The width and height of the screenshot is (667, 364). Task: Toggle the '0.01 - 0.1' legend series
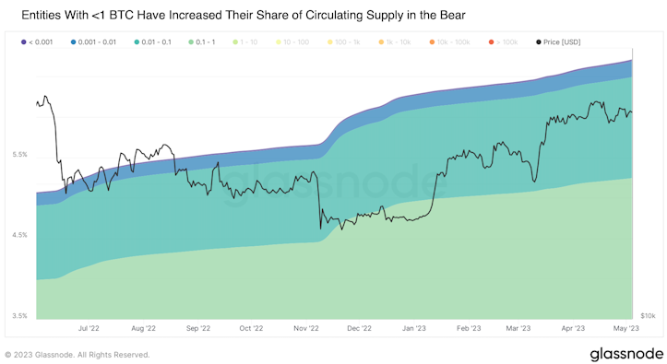(152, 42)
